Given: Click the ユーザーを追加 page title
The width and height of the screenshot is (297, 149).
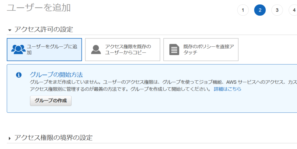Looking at the screenshot, I should click(39, 8).
